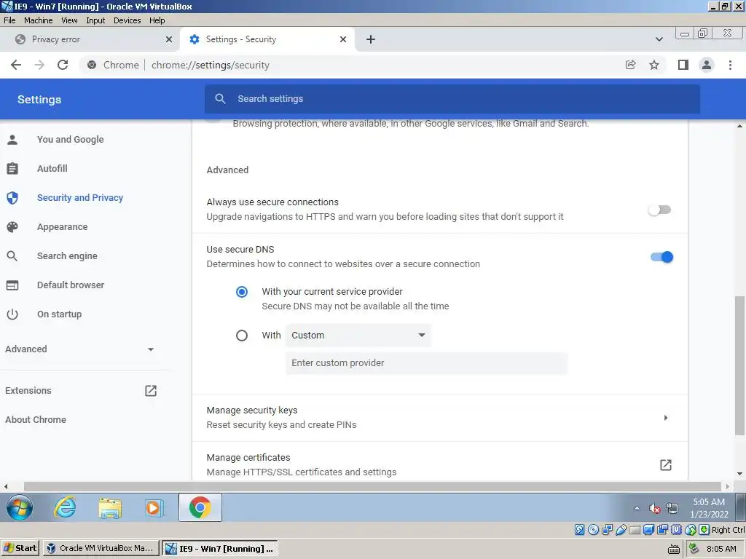Viewport: 746px width, 559px height.
Task: Open Manage security keys arrow
Action: pos(666,418)
